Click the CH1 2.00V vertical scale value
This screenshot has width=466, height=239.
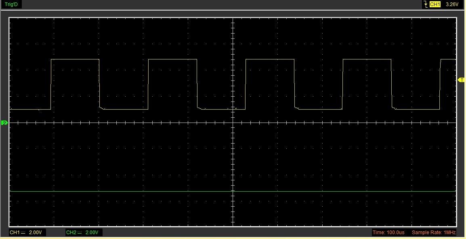pyautogui.click(x=36, y=233)
